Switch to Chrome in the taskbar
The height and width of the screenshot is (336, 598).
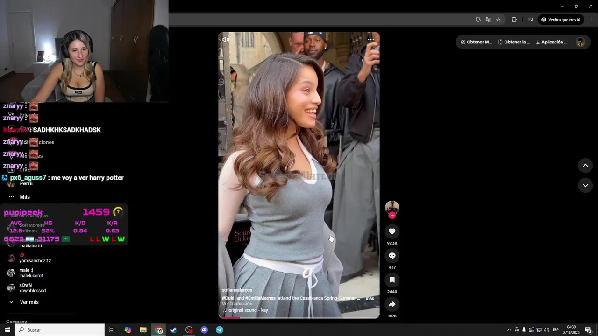click(x=159, y=330)
